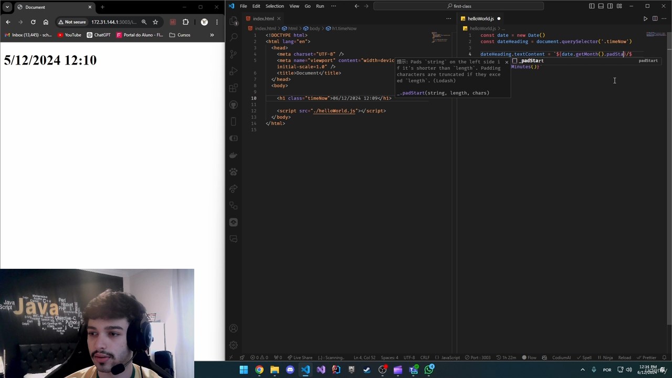The image size is (672, 378).
Task: Switch to the index.html editor tab
Action: click(x=262, y=18)
